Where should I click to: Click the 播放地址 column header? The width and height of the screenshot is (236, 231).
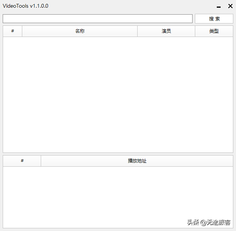[137, 161]
